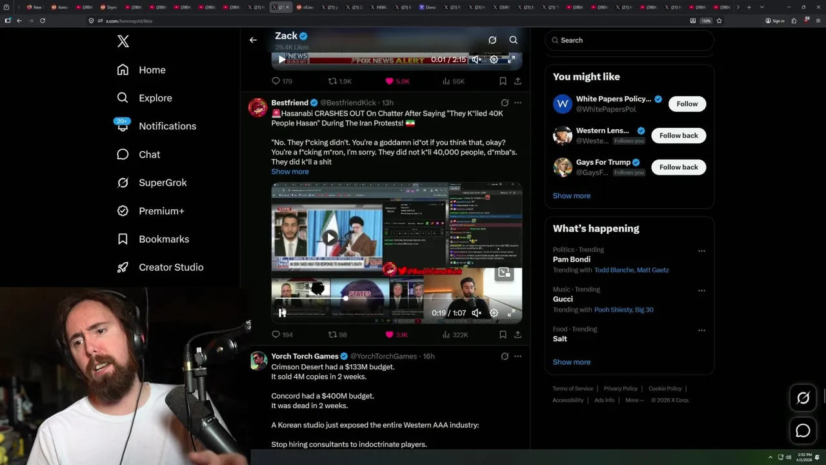Click the Grok icon in profile header
The image size is (826, 465).
pyautogui.click(x=492, y=40)
